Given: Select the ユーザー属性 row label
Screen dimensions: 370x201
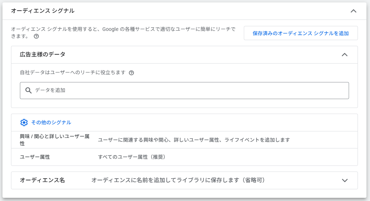Looking at the screenshot, I should coord(35,157).
